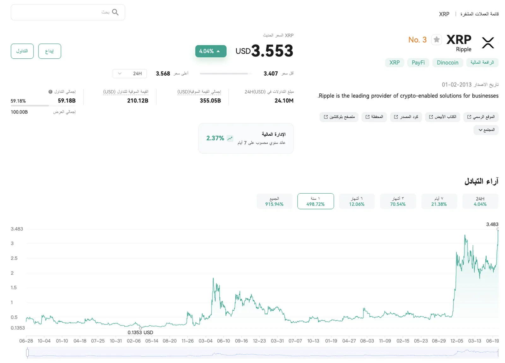Click the trade button

tap(22, 51)
